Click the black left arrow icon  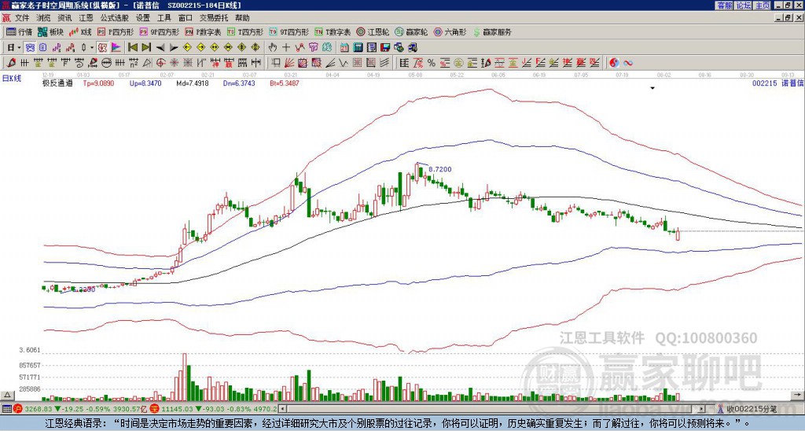[160, 48]
